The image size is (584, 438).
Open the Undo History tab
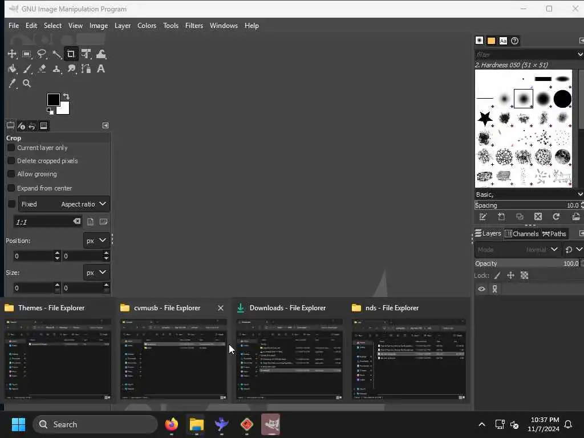(x=32, y=126)
